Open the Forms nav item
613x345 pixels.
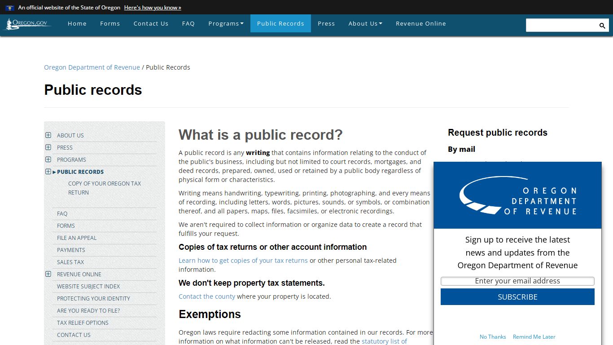[x=110, y=23]
